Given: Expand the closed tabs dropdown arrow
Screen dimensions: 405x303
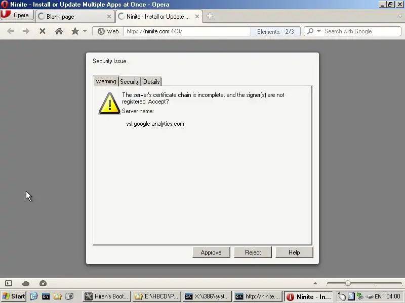Looking at the screenshot, I should [400, 16].
